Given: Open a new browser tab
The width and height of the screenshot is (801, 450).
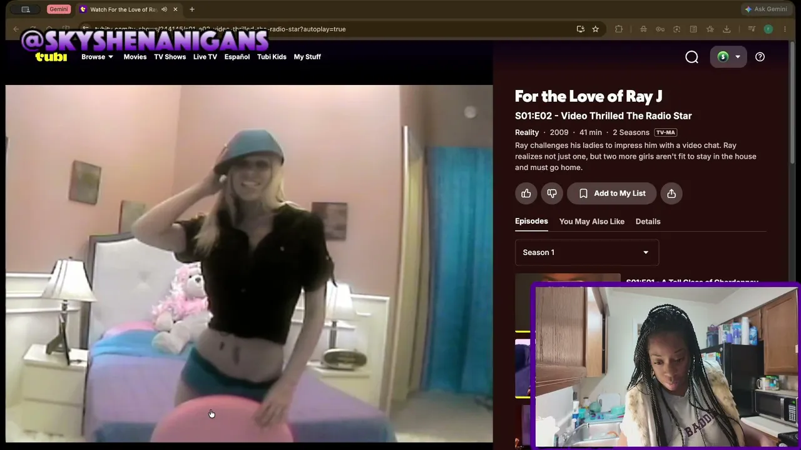Looking at the screenshot, I should click(192, 9).
